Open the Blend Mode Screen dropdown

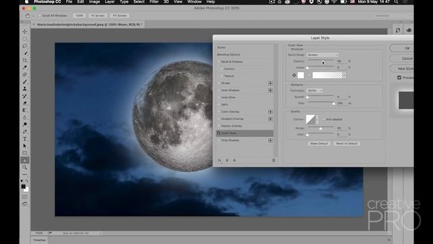tap(322, 55)
